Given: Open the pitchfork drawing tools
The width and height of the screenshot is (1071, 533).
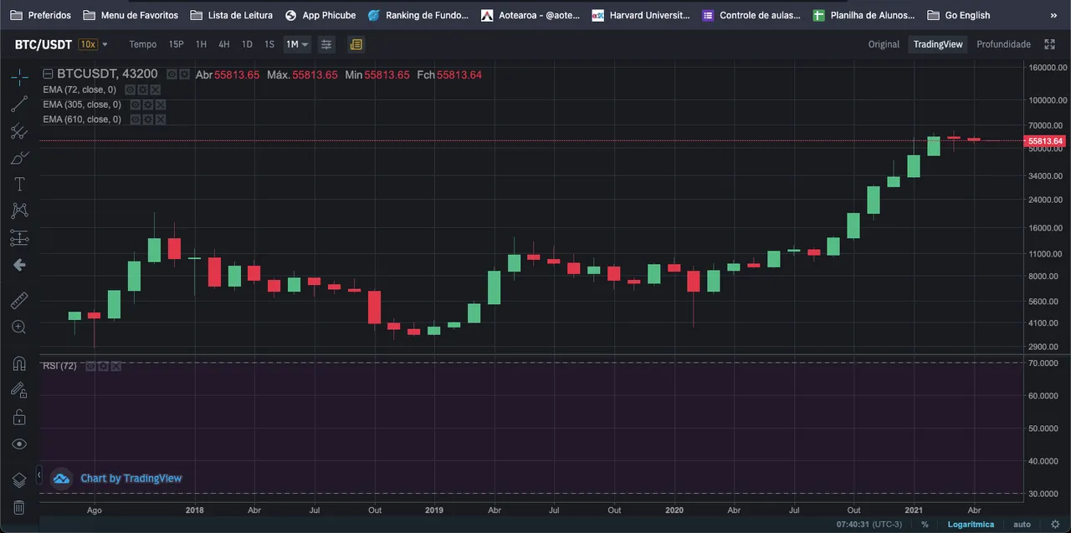Looking at the screenshot, I should click(x=19, y=131).
